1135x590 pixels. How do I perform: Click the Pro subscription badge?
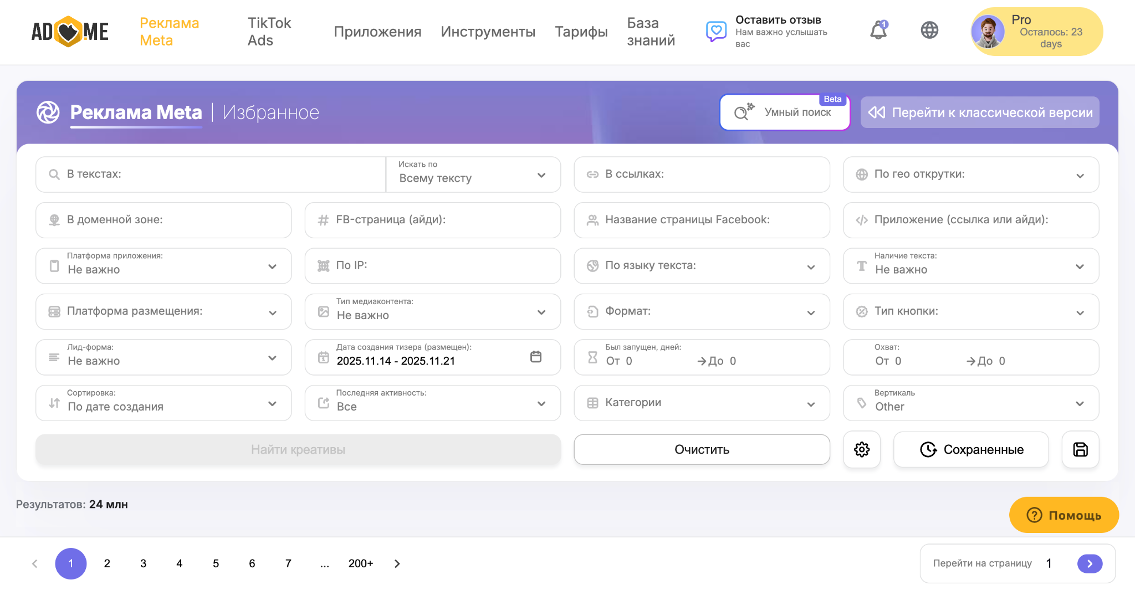[x=1036, y=32]
